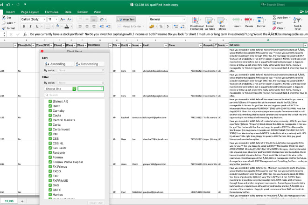
Task: Select the Format painter brush
Action: [x=4, y=28]
